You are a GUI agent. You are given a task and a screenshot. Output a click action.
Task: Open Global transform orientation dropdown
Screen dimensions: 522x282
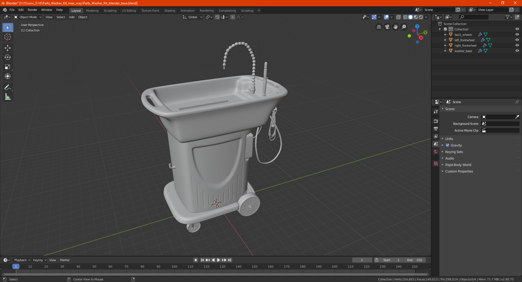tap(192, 17)
